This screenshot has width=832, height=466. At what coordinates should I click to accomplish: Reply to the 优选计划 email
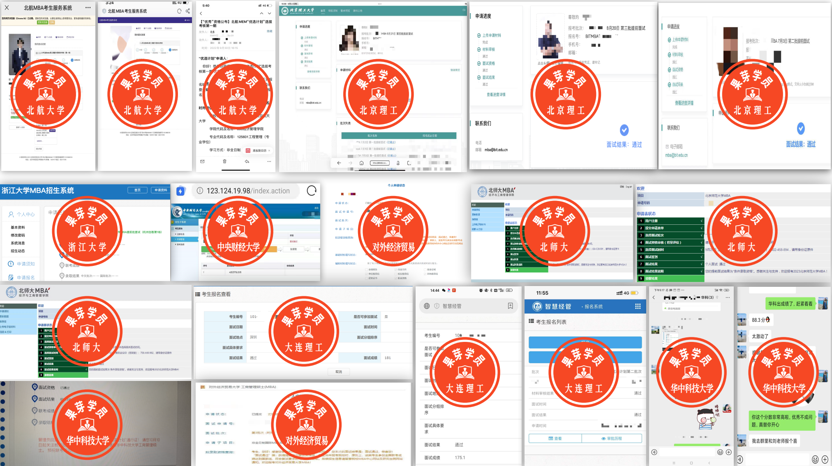coord(247,161)
